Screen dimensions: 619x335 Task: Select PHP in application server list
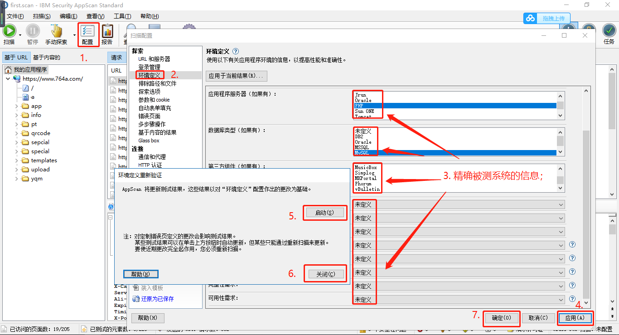click(455, 106)
